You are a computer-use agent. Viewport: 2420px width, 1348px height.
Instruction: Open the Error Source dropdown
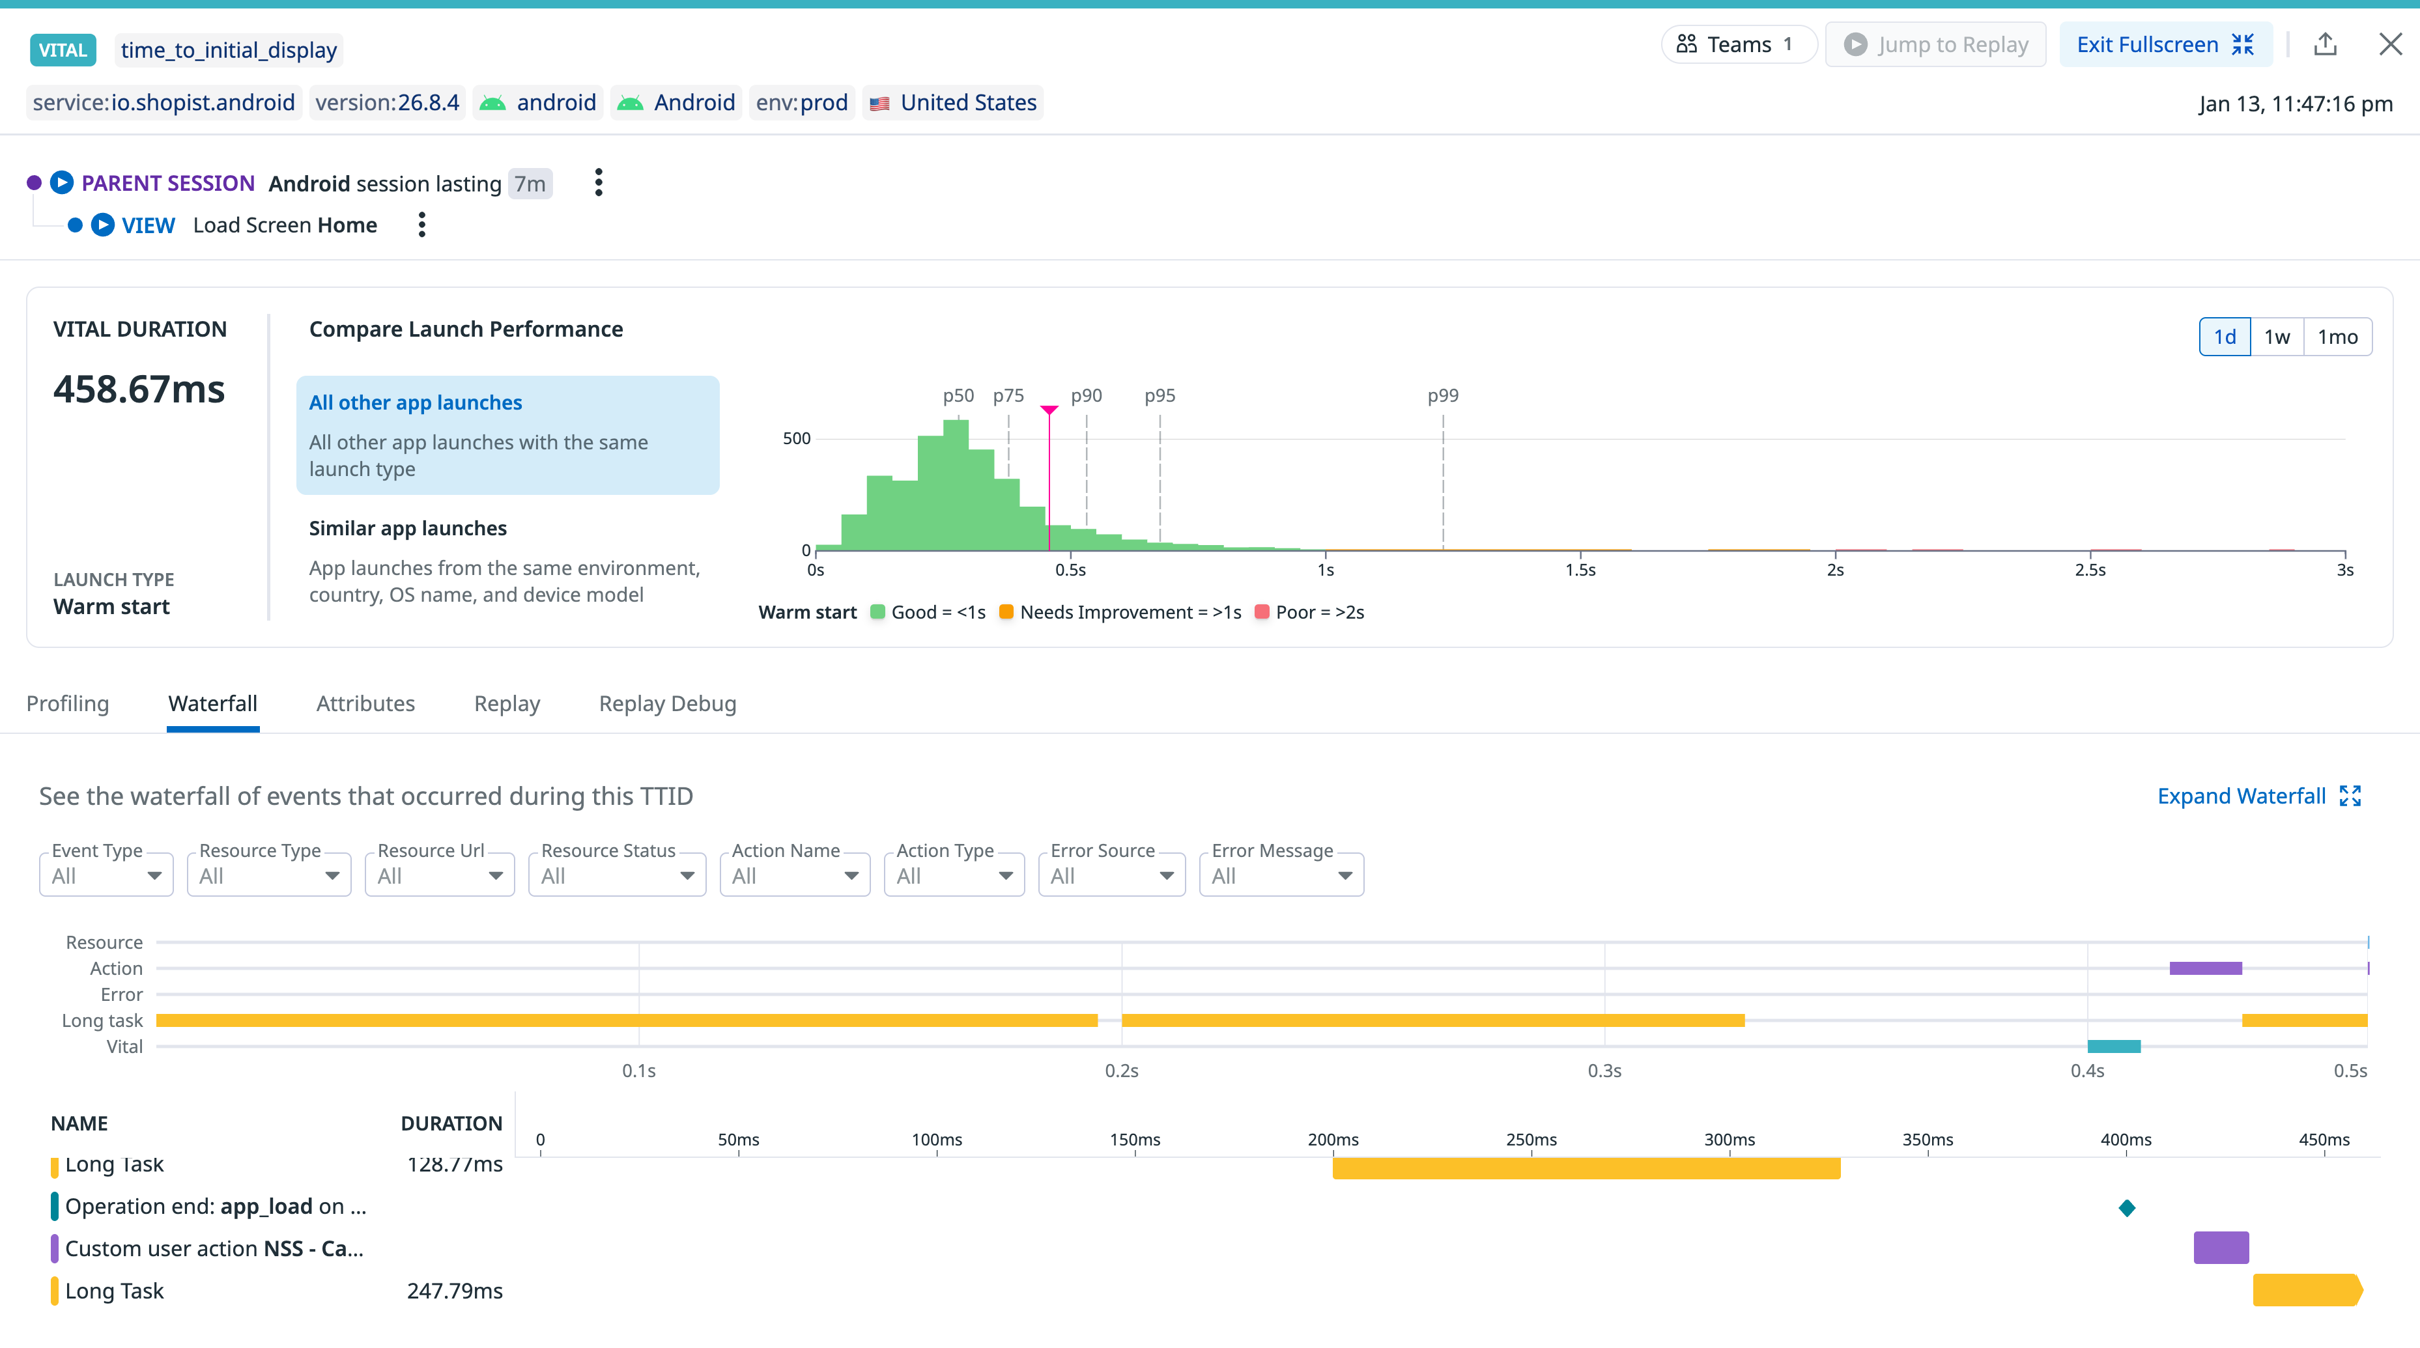click(x=1111, y=875)
